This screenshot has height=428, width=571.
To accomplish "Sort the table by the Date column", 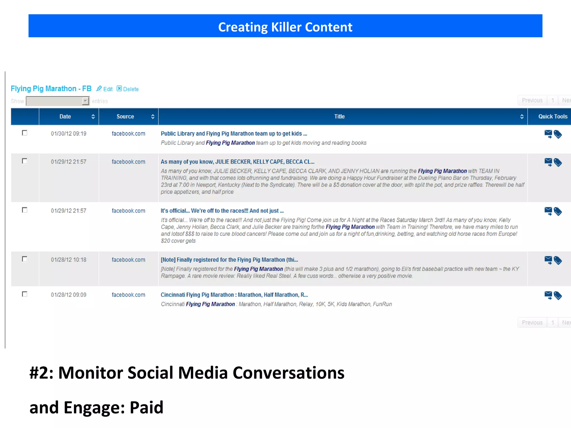I will (x=69, y=116).
